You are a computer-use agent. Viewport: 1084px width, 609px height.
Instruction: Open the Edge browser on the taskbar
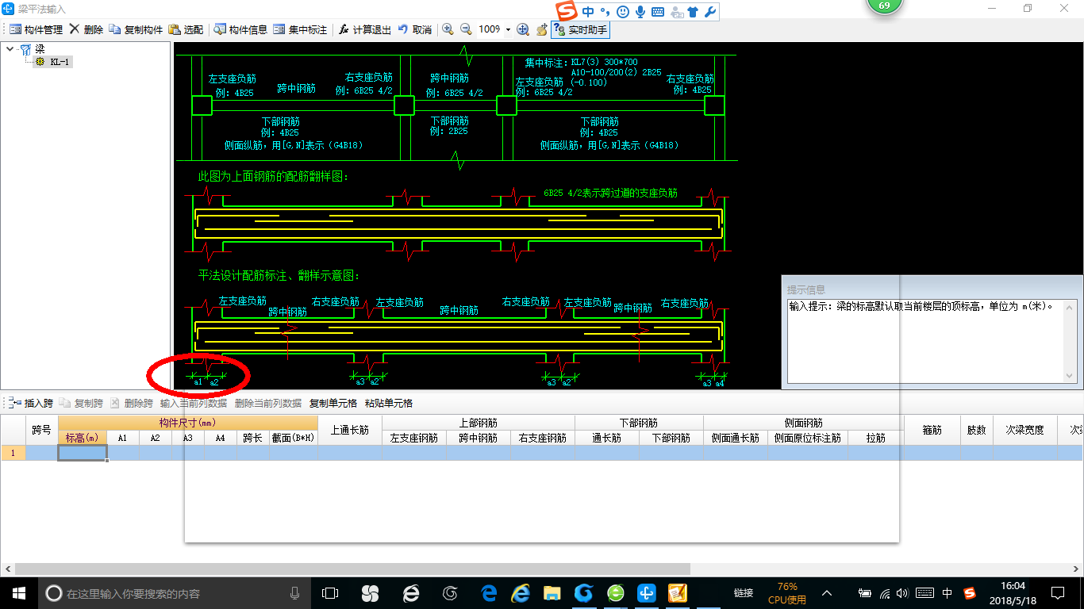click(x=489, y=592)
